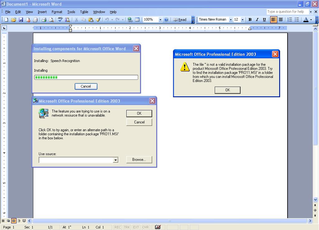Click OK in the network resource dialog
The width and height of the screenshot is (319, 230).
(139, 113)
